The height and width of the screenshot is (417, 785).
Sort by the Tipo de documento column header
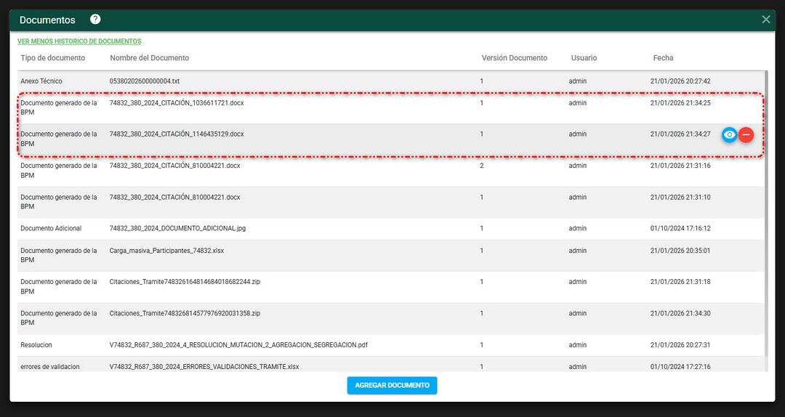[53, 58]
